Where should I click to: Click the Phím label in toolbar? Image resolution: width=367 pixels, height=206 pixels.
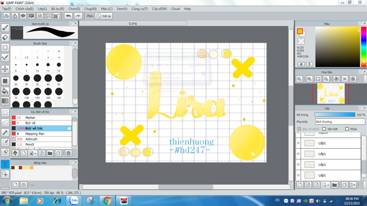90,16
